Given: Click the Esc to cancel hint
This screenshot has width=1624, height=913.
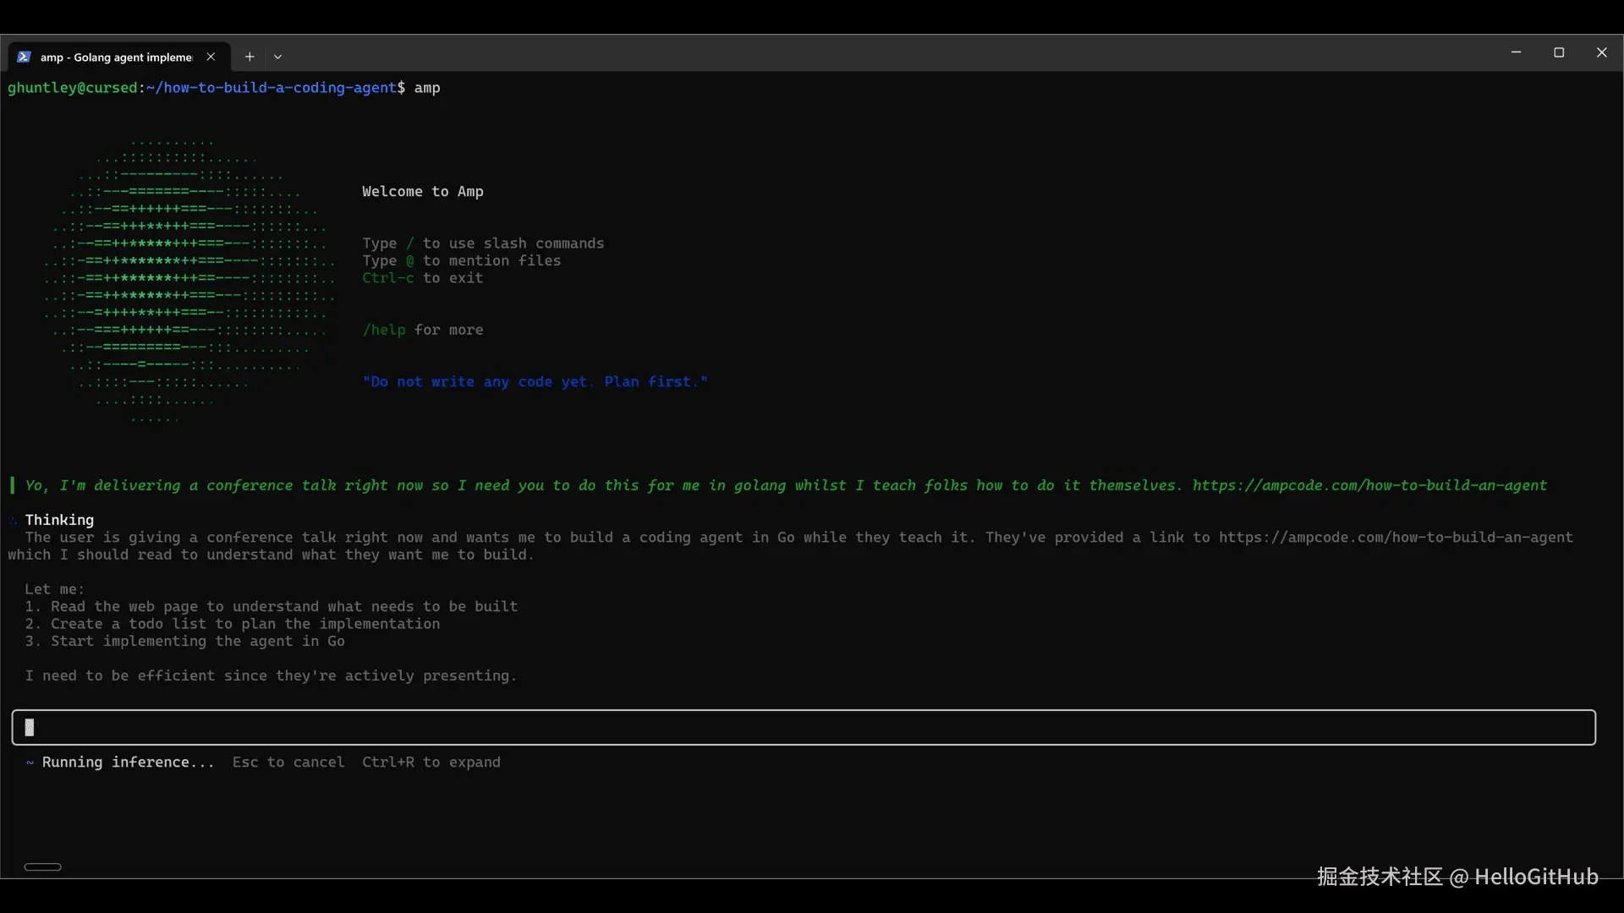Looking at the screenshot, I should [288, 763].
